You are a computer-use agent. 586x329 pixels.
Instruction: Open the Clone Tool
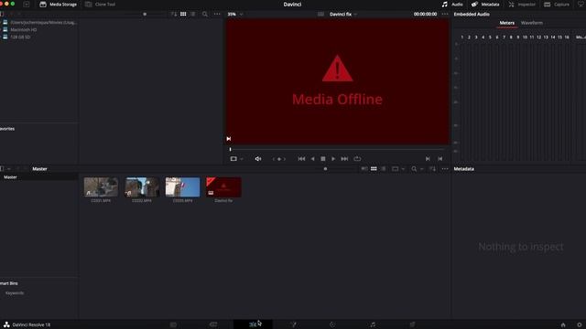tap(100, 5)
